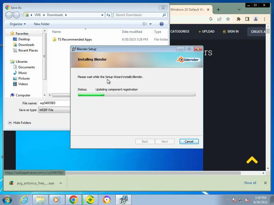Screen dimensions: 274x205
Task: Open the Windows Start menu
Action: click(x=7, y=200)
